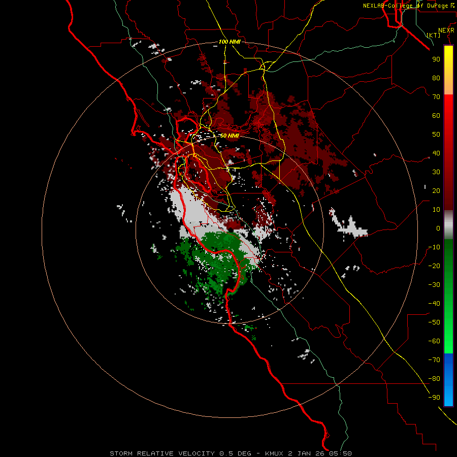
Task: Click the positive 20 value on the velocity scale
Action: tap(436, 190)
